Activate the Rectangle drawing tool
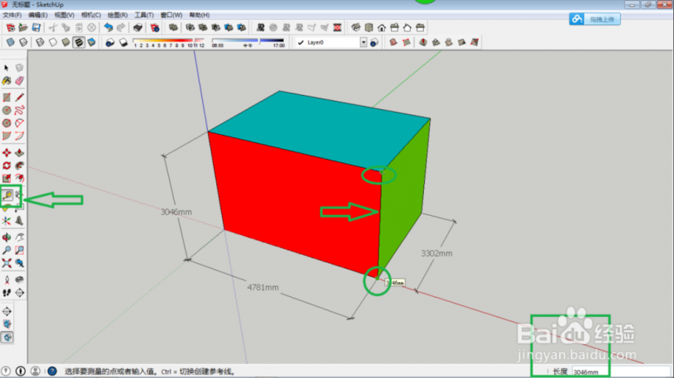 tap(6, 97)
